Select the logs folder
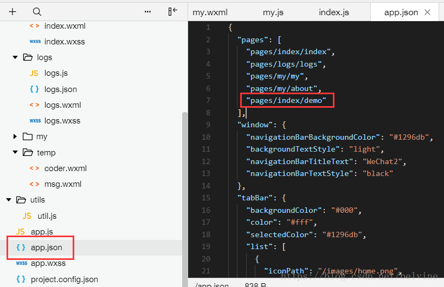Screen dimensions: 444x287 click(x=44, y=57)
